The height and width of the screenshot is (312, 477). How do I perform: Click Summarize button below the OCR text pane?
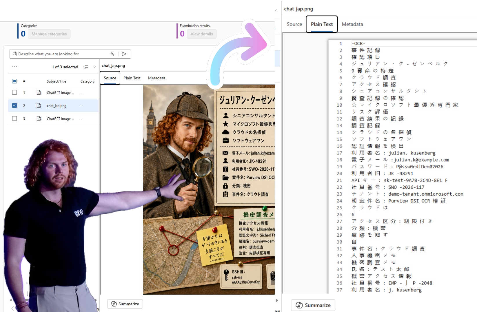click(x=313, y=305)
